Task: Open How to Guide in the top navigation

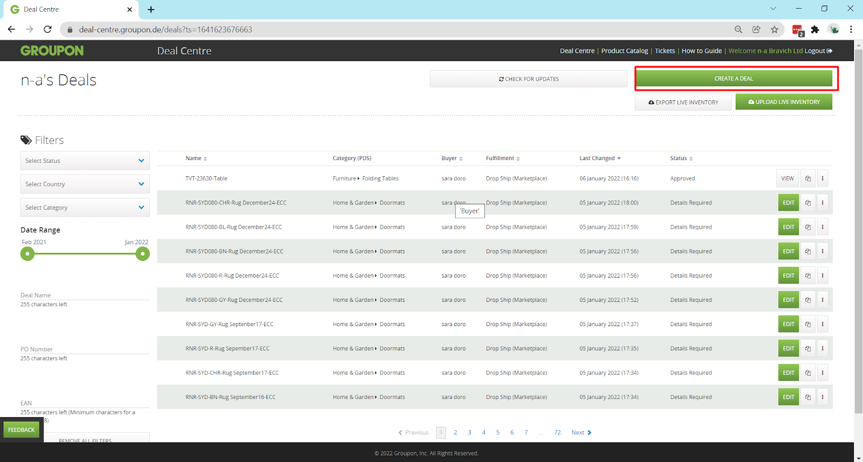Action: click(x=702, y=51)
